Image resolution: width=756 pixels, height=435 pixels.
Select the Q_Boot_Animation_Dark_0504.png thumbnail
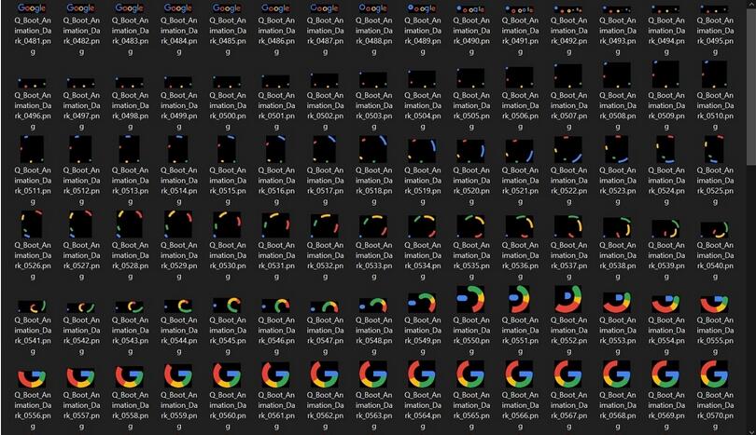click(423, 79)
